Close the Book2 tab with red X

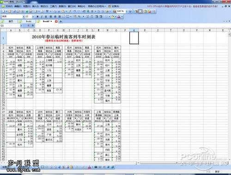pyautogui.click(x=56, y=21)
